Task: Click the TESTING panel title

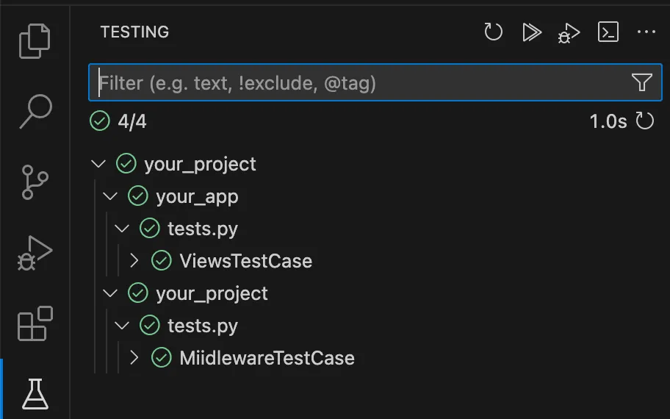Action: tap(134, 32)
